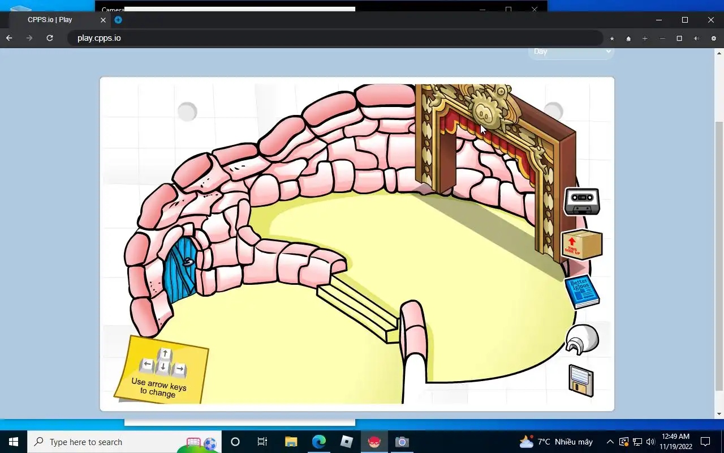Close the CPPS.io | Play tab
Screen dimensions: 724x453
coord(103,20)
